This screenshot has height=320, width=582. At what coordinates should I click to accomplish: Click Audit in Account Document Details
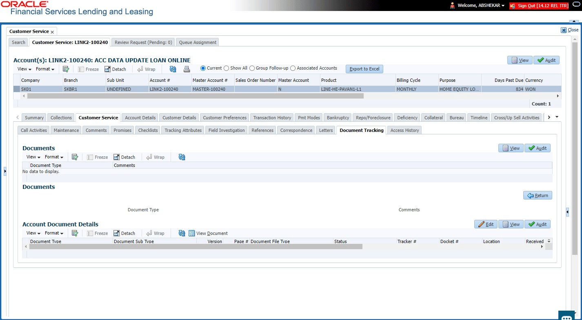click(538, 224)
